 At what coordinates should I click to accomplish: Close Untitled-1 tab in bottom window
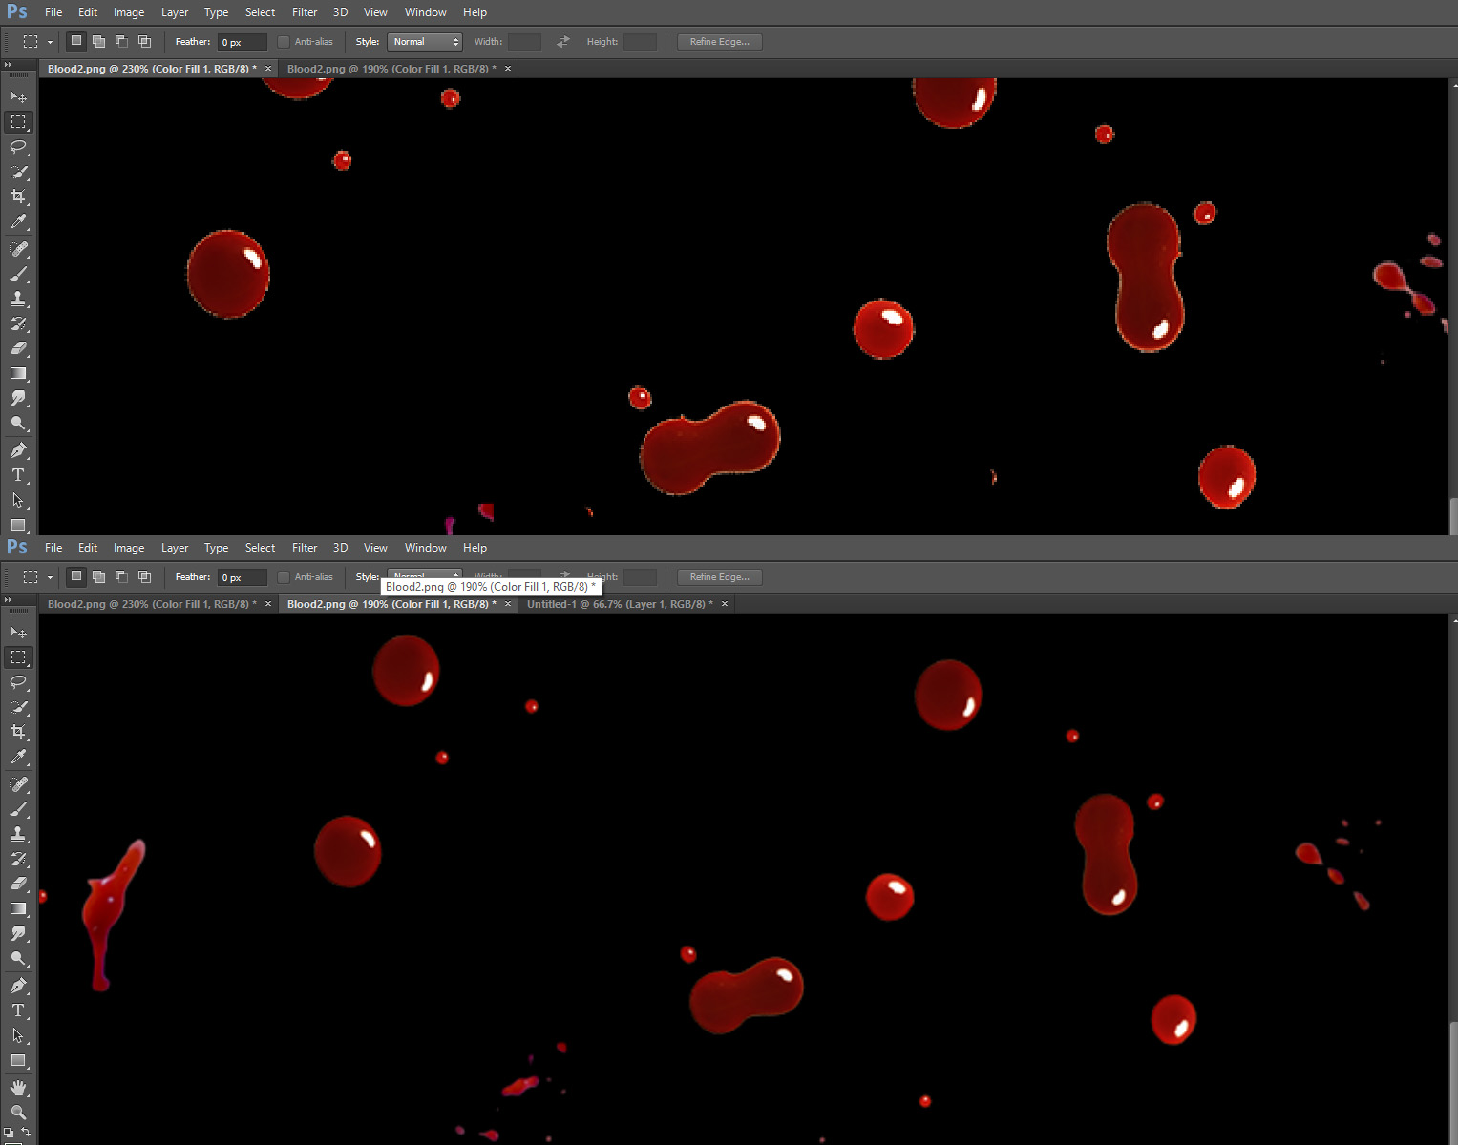[725, 604]
